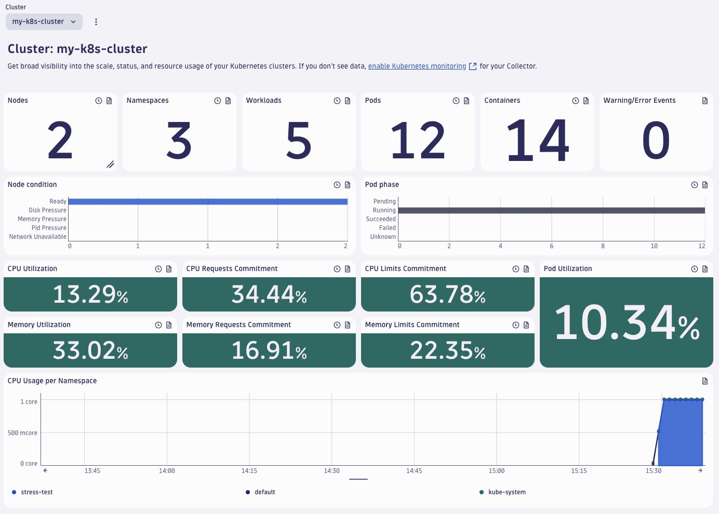This screenshot has width=719, height=514.
Task: Click the clock icon on Workloads panel
Action: [337, 101]
